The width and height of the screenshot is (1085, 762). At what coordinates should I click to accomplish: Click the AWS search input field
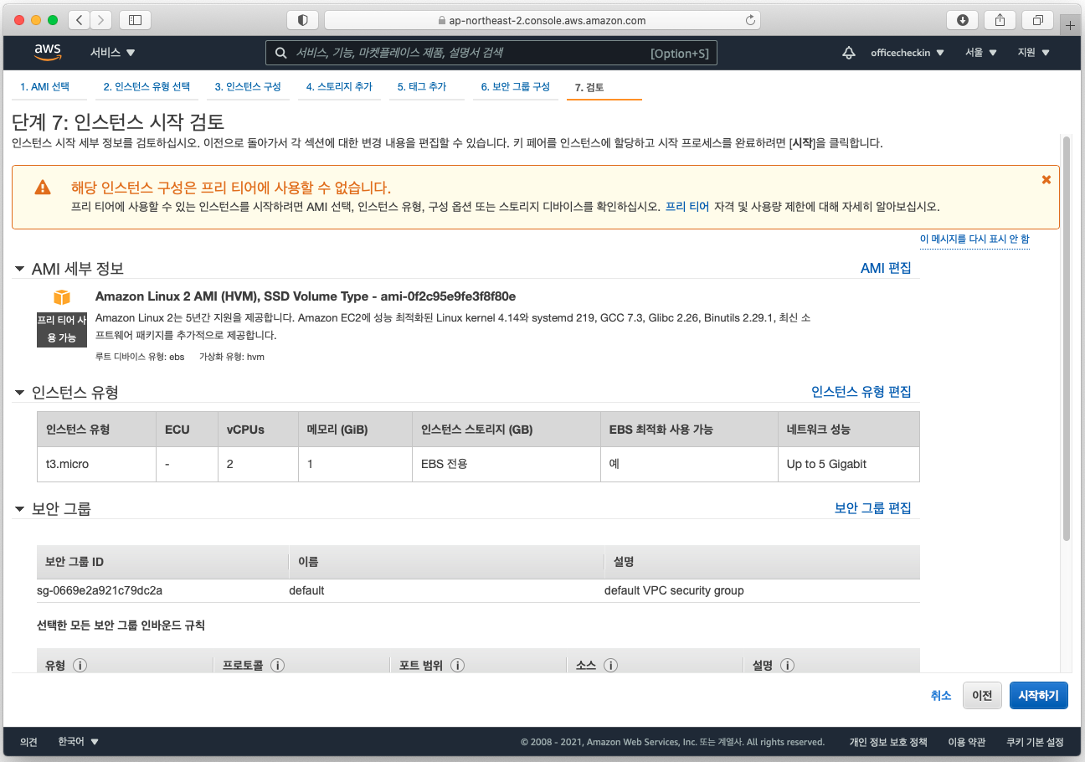[x=491, y=53]
